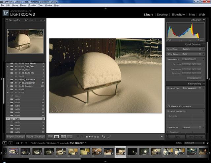Collapse the Keywording panel
This screenshot has width=211, height=163.
[x=204, y=84]
